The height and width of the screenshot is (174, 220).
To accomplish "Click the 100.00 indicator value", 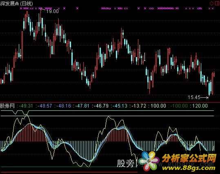I will (158, 106).
